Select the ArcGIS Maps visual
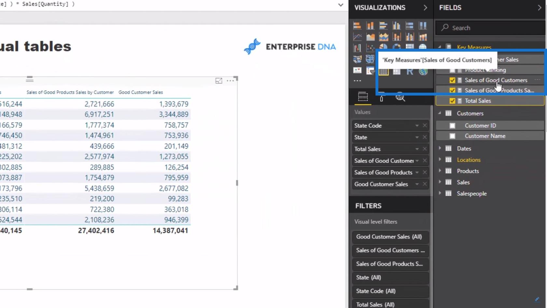 pos(423,71)
